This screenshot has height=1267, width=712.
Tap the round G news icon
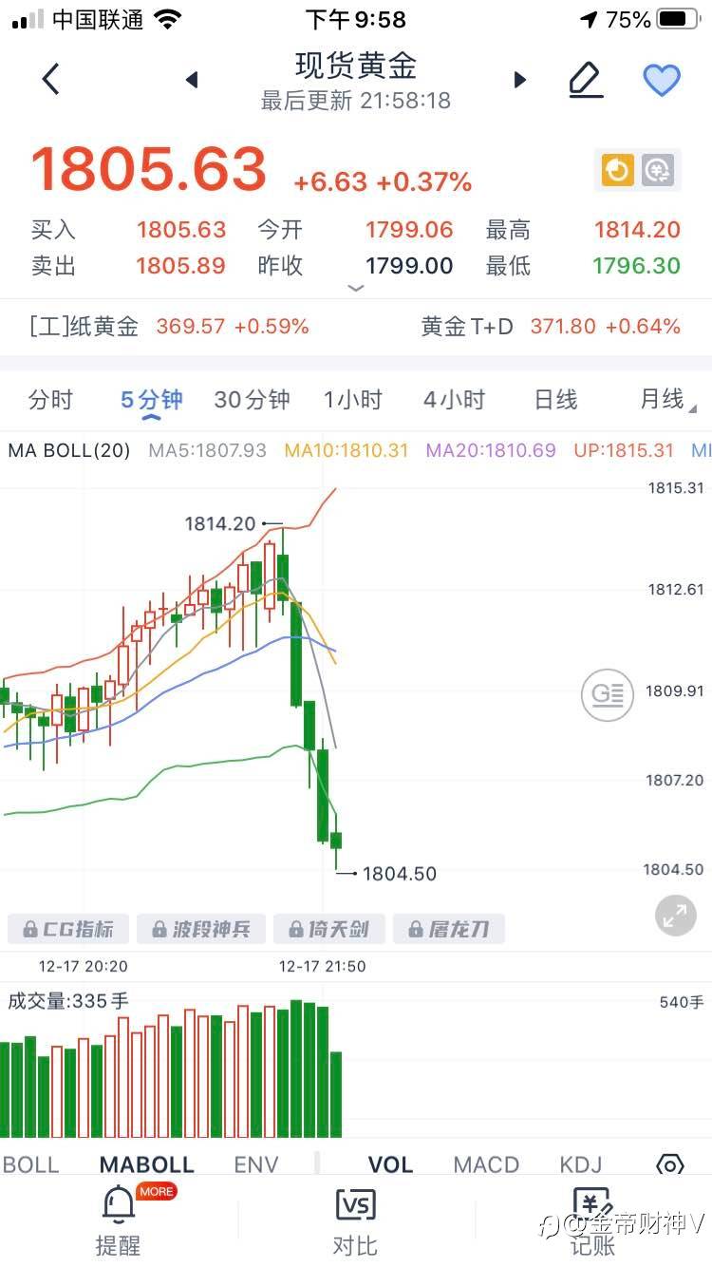coord(608,694)
